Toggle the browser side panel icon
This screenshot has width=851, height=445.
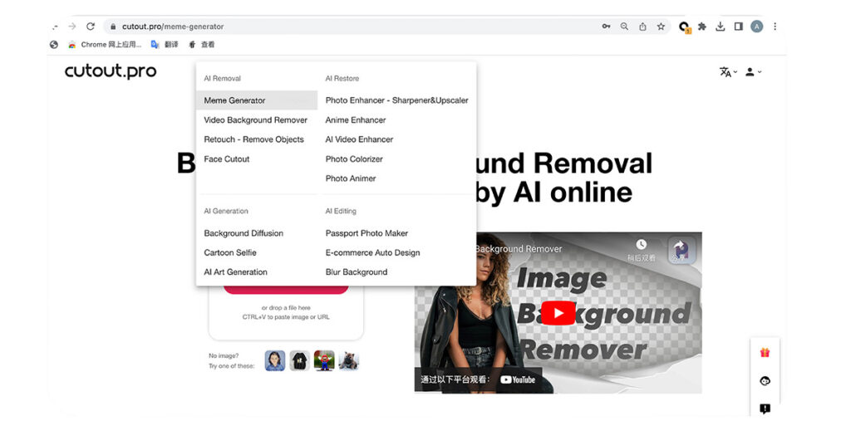[738, 27]
